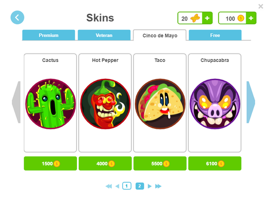Open the Premium tab

point(49,35)
